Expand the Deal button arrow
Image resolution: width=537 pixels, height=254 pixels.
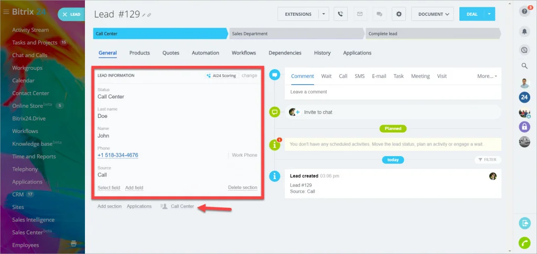point(489,14)
